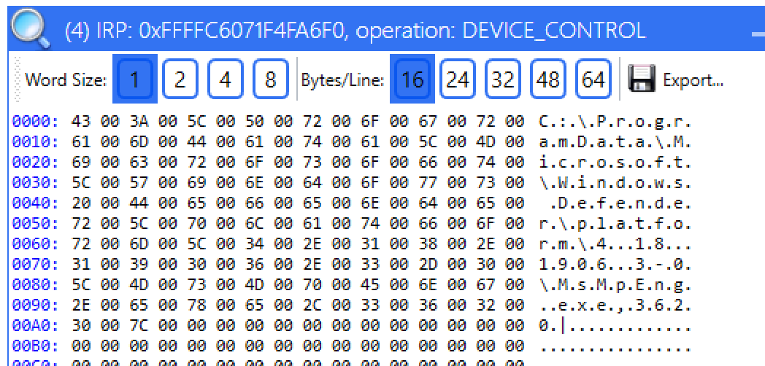Select 16 bytes per line
The image size is (765, 366).
pos(412,80)
